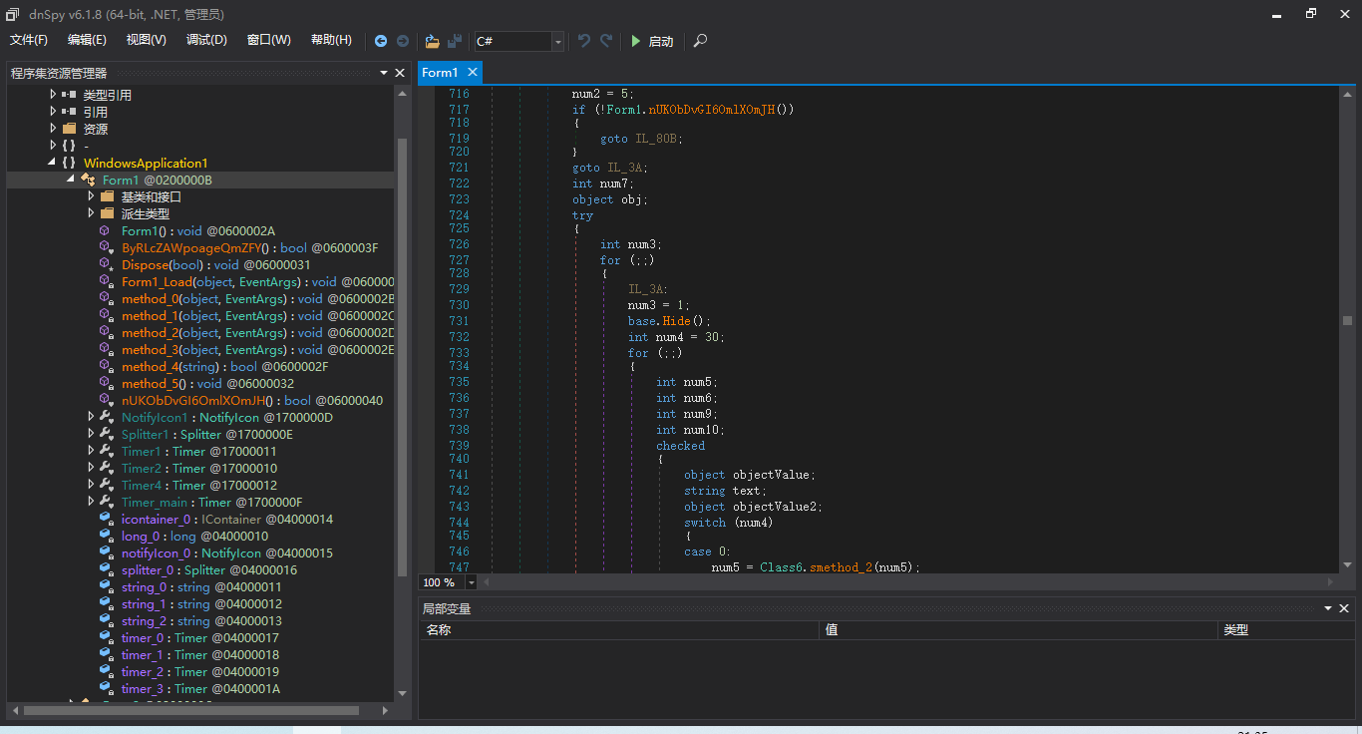Collapse the WindowsApplication1 namespace node
The image size is (1362, 734).
52,163
